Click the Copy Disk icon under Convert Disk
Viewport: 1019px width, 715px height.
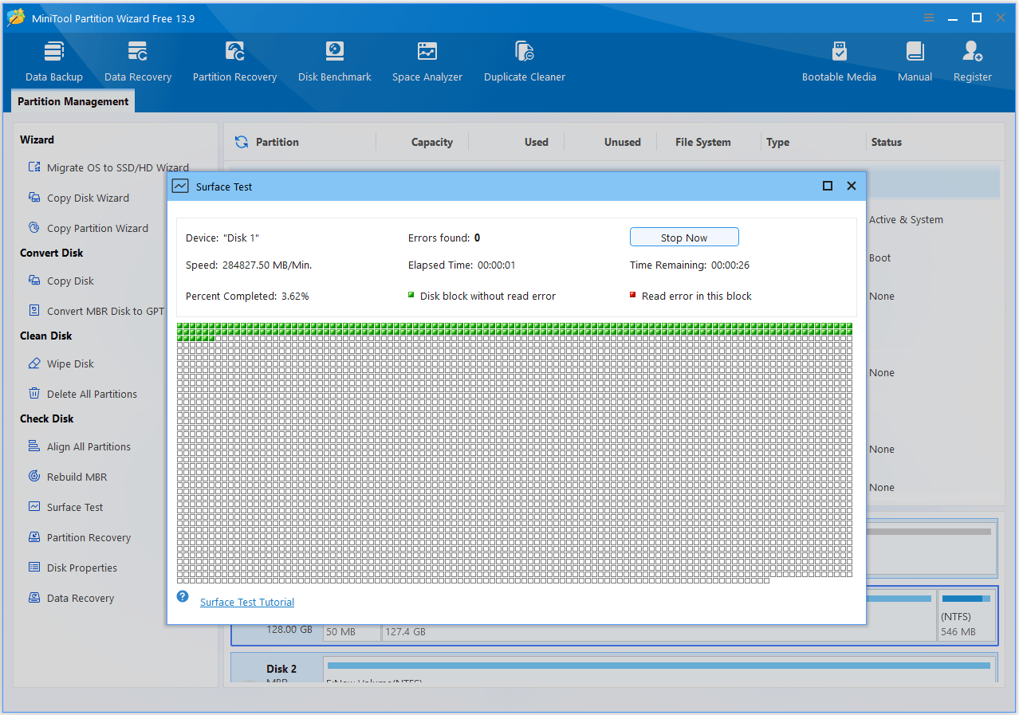point(34,281)
